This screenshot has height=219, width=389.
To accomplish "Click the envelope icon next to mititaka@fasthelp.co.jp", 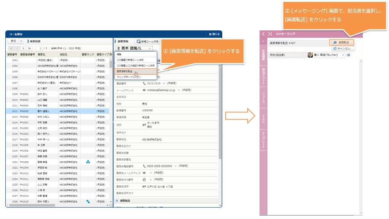I will click(x=144, y=90).
